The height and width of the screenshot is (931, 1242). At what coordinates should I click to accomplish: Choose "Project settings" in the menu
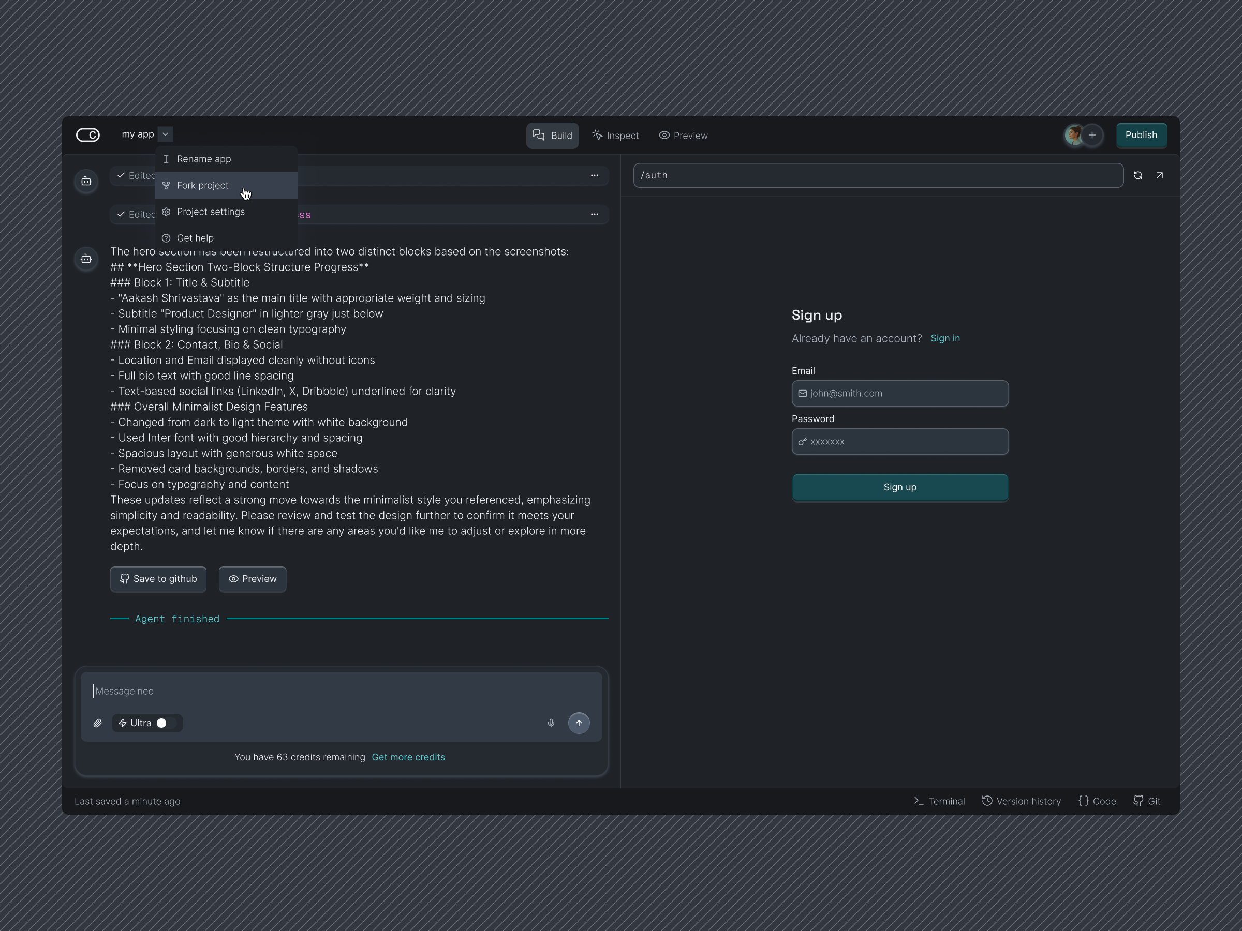(x=211, y=212)
